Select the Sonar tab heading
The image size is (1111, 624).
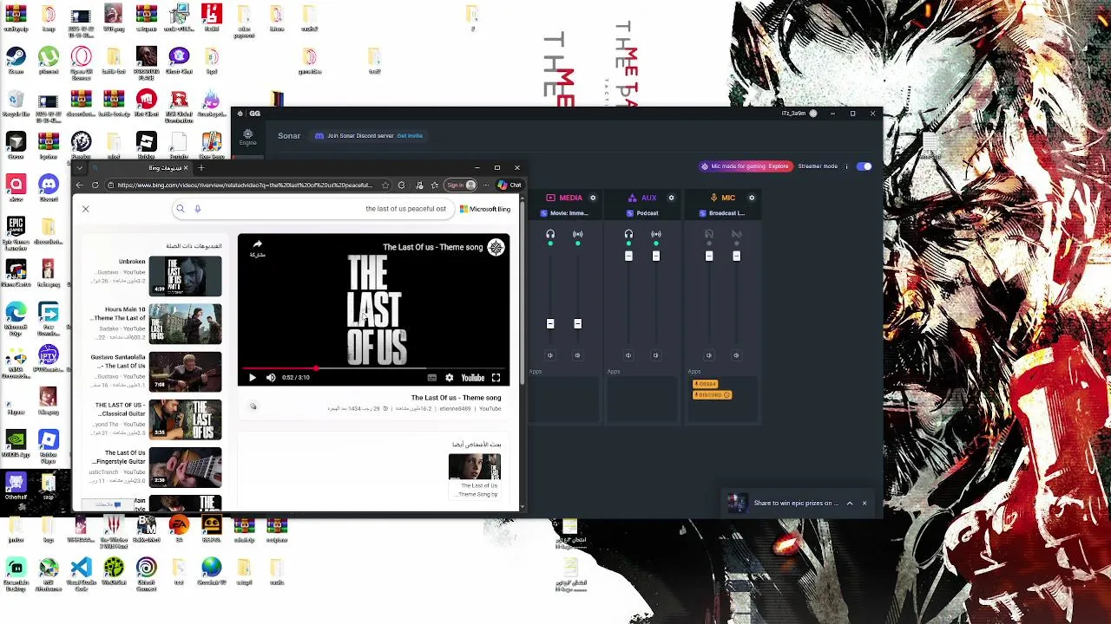point(289,136)
